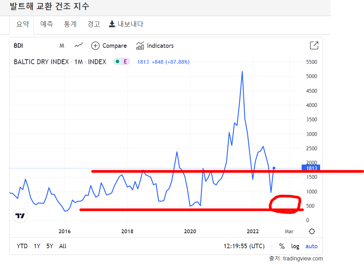
Task: Toggle log scale mode
Action: [295, 246]
